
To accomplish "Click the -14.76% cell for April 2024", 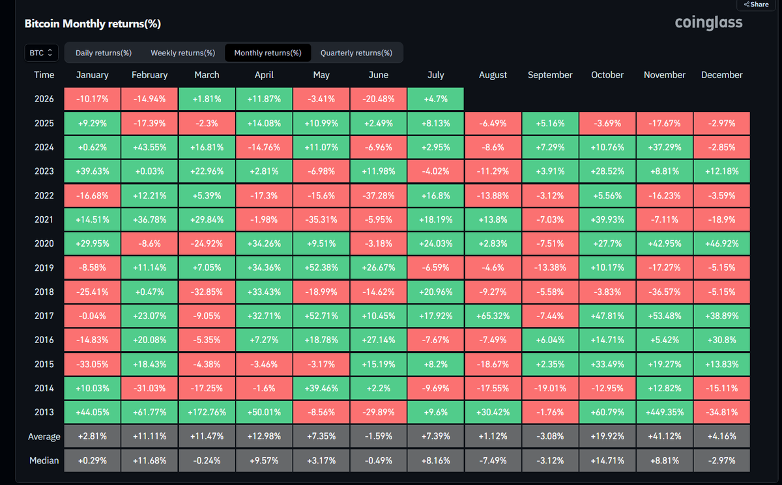I will 264,148.
